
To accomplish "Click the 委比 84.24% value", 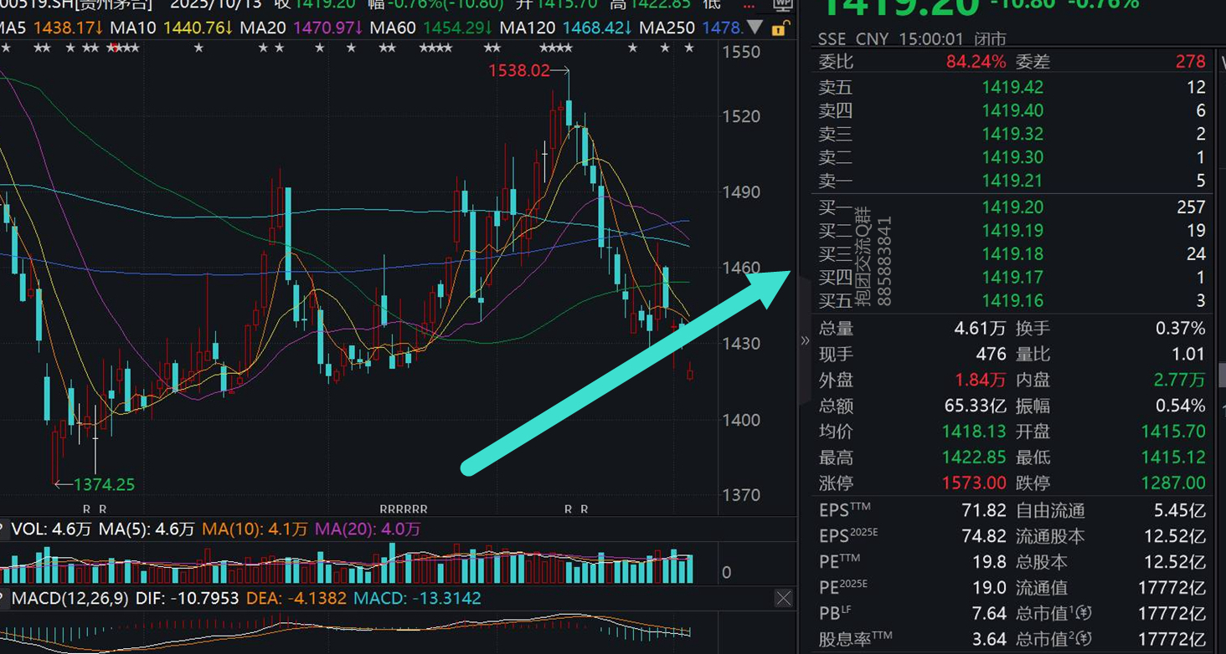I will [976, 61].
